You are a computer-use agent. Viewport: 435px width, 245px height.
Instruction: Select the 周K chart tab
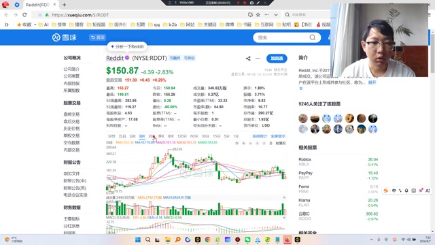click(x=142, y=136)
